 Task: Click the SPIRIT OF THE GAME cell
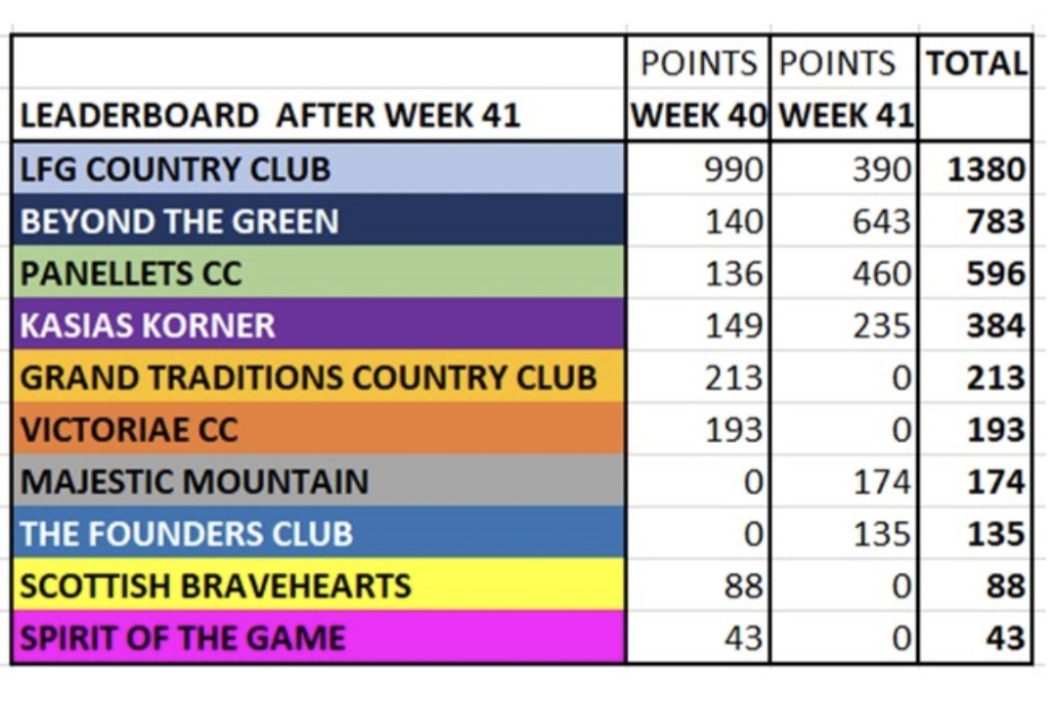318,638
